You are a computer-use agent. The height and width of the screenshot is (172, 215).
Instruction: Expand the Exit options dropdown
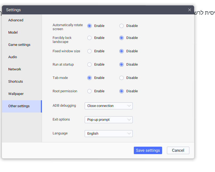[x=108, y=120]
